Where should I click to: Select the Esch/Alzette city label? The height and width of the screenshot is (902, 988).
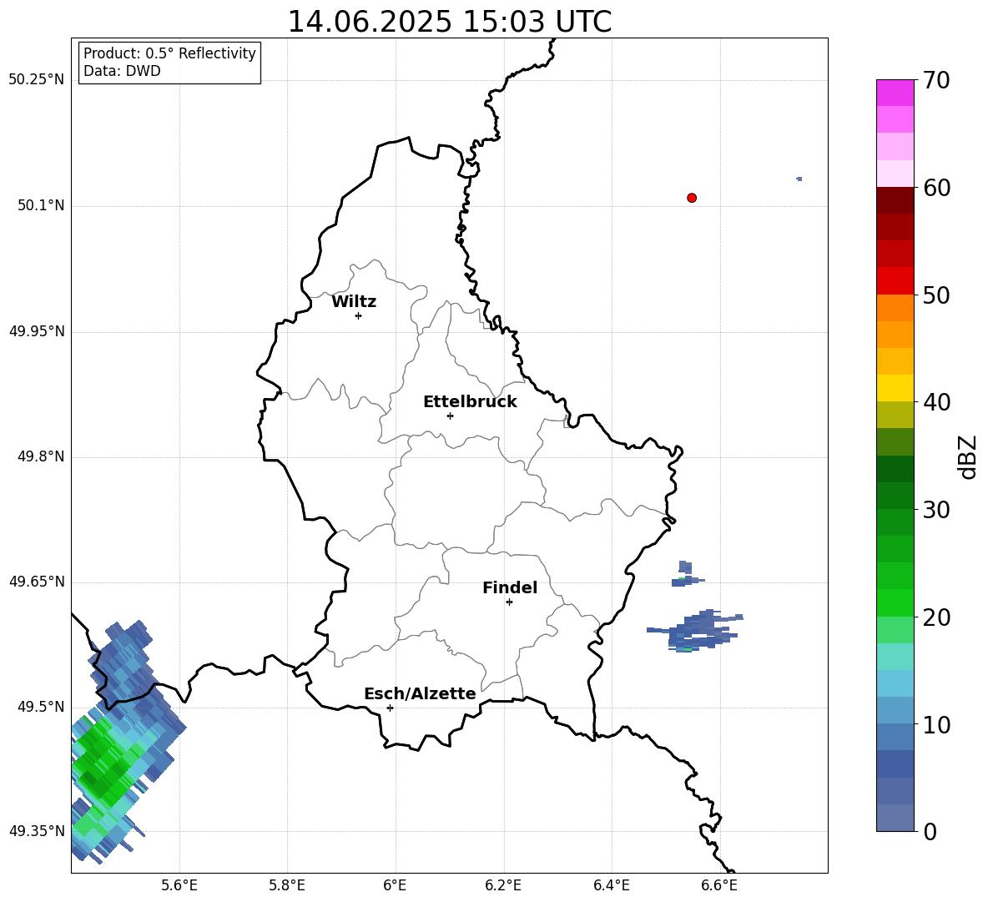pos(420,693)
